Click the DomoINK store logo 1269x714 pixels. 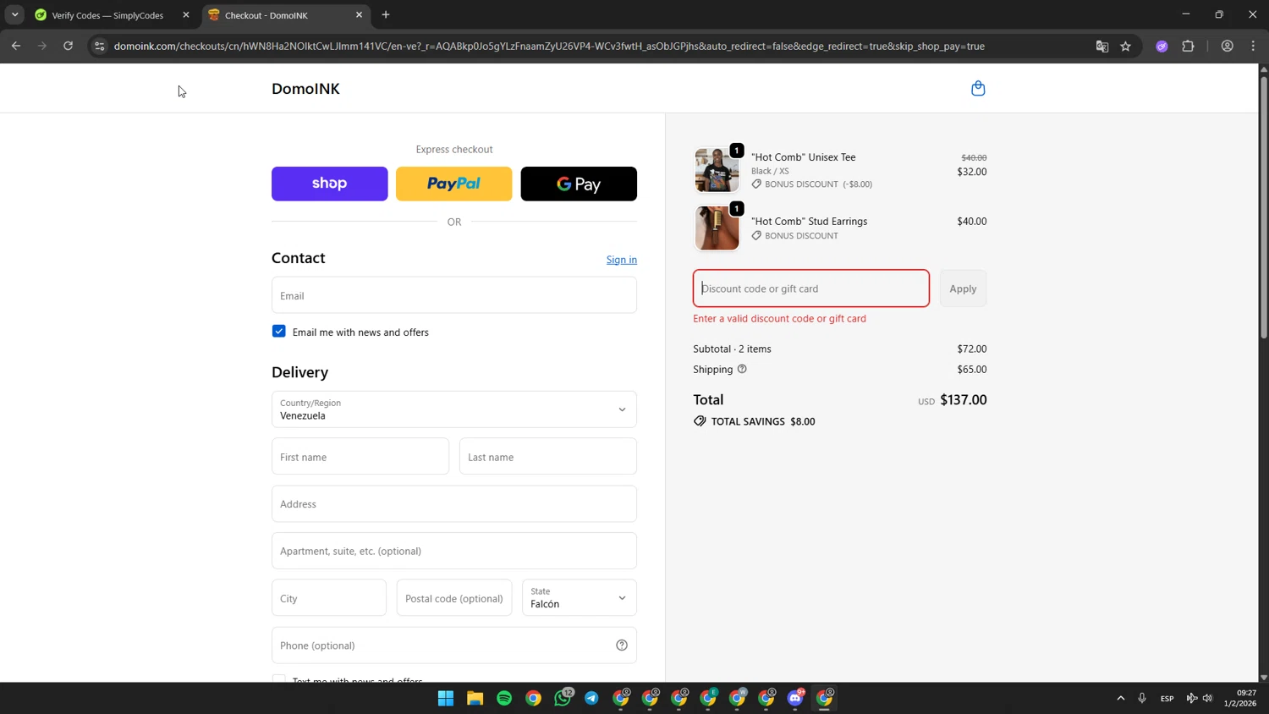click(305, 89)
